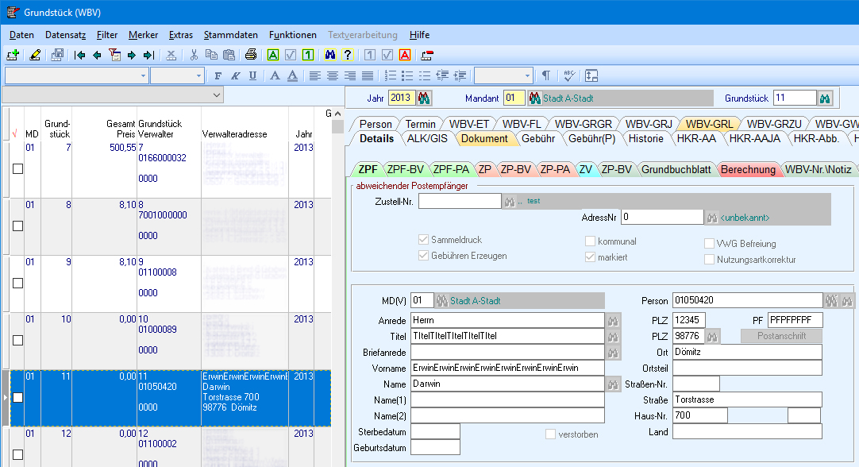Open the Berechnung tab

[x=748, y=169]
